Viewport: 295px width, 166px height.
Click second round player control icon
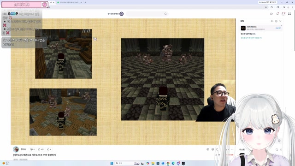[213, 149]
